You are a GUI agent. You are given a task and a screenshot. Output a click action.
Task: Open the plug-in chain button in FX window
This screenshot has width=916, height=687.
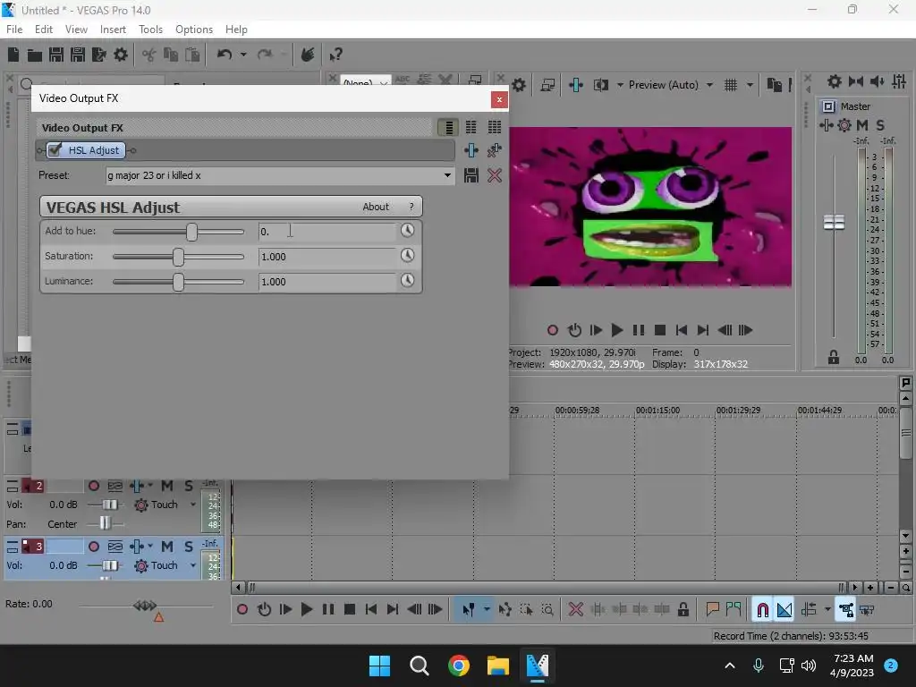point(471,150)
